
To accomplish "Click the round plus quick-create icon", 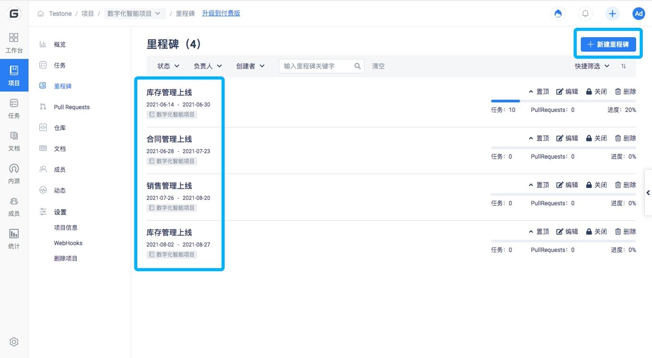I will pyautogui.click(x=613, y=14).
